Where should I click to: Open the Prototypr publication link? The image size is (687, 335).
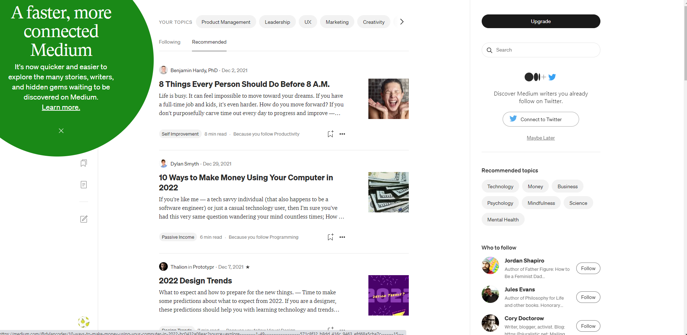click(x=204, y=267)
